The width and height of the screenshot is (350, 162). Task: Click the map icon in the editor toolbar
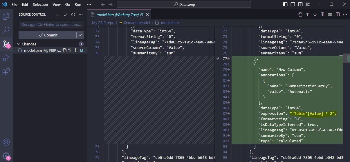(330, 14)
